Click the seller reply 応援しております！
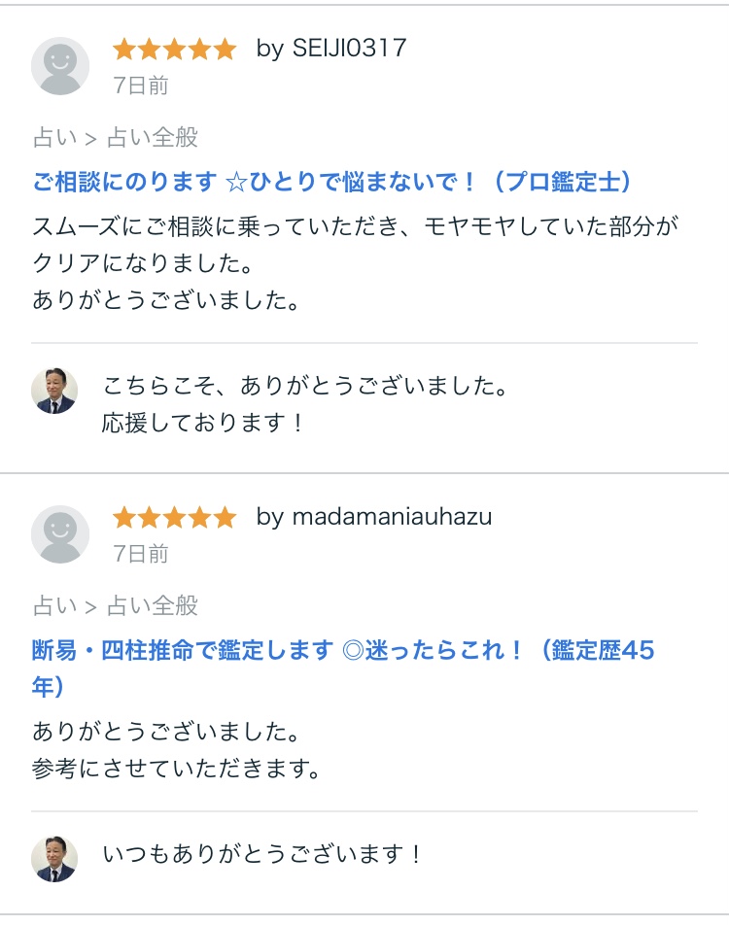This screenshot has width=729, height=925. 204,423
